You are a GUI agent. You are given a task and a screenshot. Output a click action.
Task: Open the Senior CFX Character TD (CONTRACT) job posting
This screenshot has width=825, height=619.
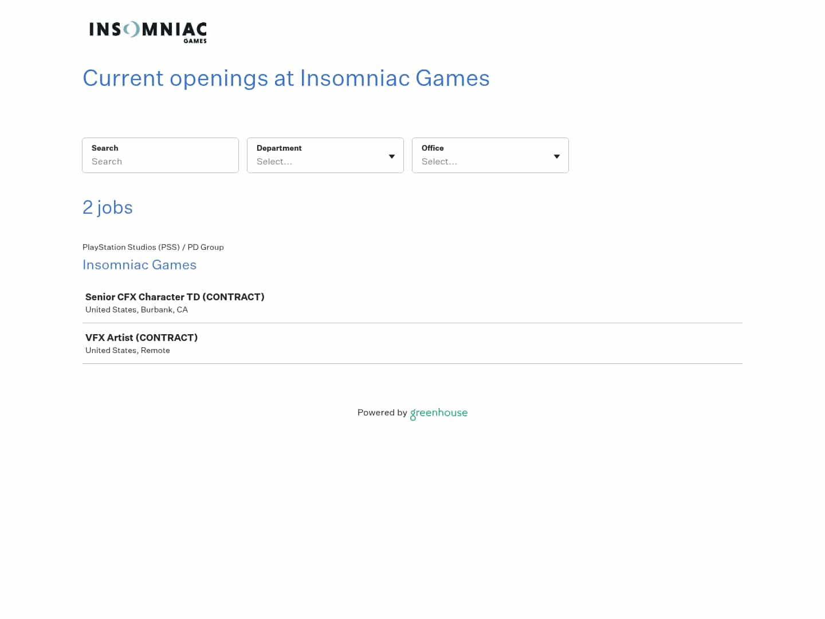(x=175, y=297)
